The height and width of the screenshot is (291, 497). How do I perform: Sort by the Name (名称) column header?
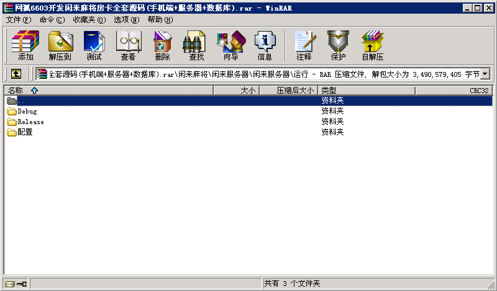click(x=16, y=91)
